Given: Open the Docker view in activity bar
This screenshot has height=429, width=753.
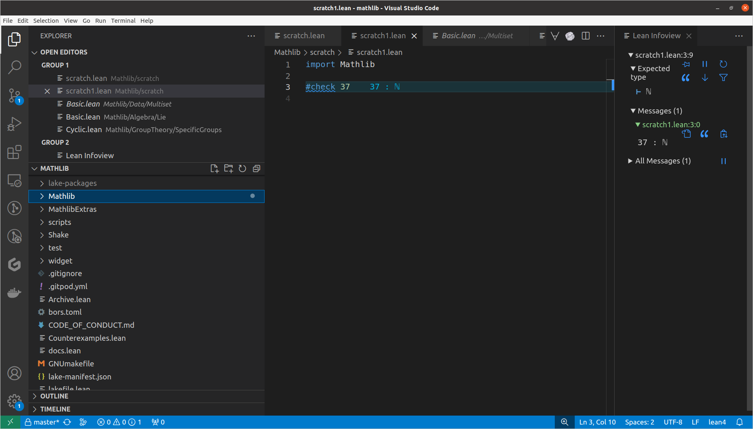Looking at the screenshot, I should pyautogui.click(x=14, y=293).
